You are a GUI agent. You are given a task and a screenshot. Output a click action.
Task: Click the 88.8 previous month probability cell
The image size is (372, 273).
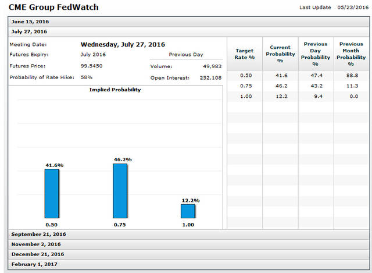click(351, 76)
